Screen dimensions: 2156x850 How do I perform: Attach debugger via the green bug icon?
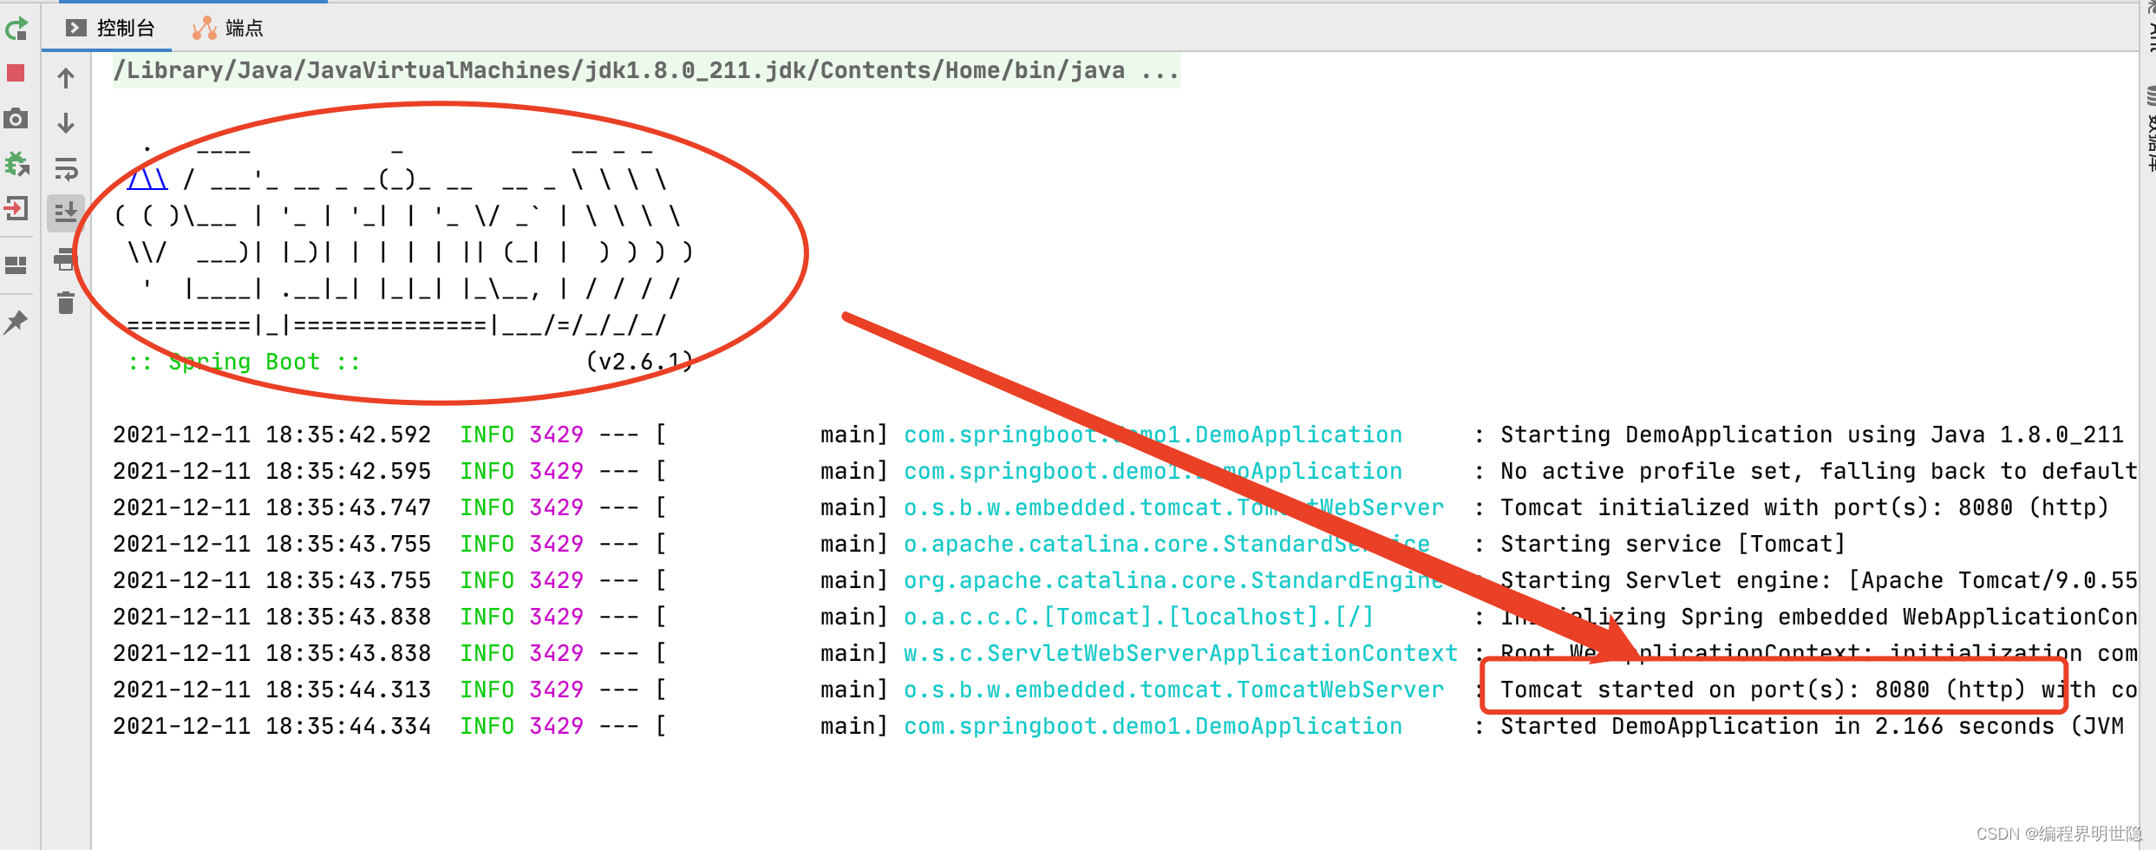(x=16, y=163)
